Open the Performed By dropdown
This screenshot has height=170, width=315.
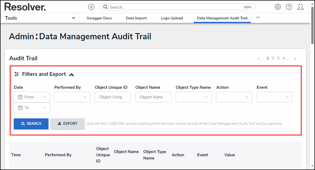[x=72, y=97]
